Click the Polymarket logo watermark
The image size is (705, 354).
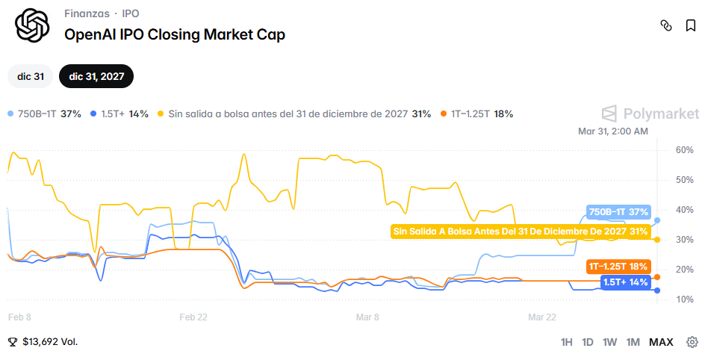point(650,114)
